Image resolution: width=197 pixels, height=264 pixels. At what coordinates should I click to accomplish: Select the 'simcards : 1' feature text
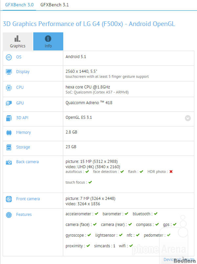click(105, 246)
